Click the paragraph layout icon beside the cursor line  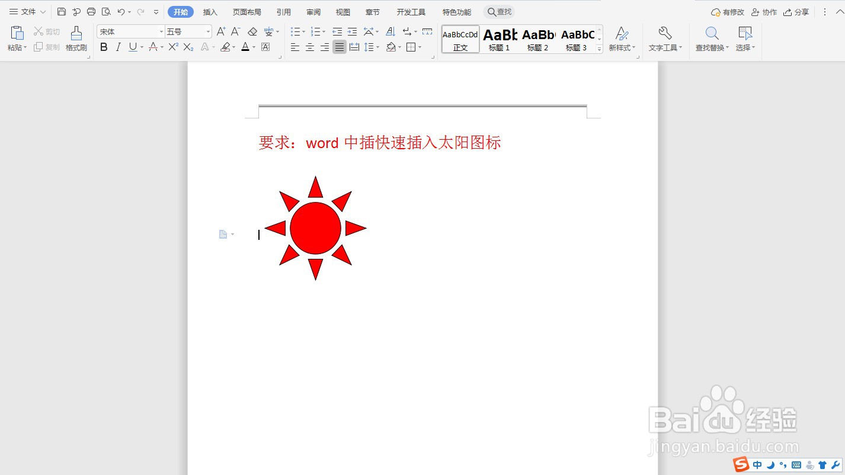pos(223,235)
